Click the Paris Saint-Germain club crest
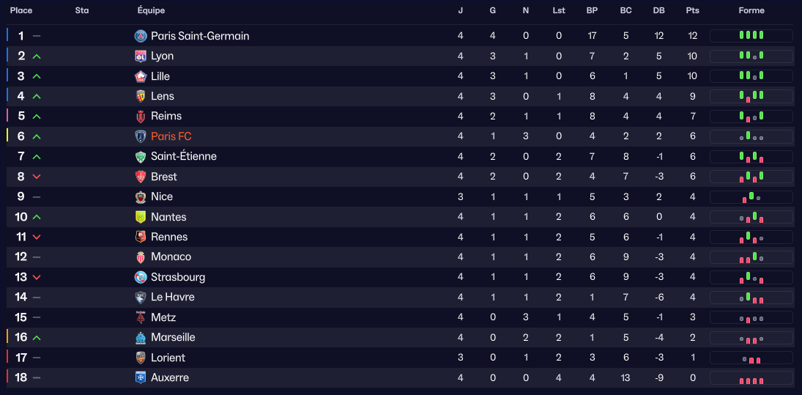This screenshot has height=395, width=802. tap(141, 36)
